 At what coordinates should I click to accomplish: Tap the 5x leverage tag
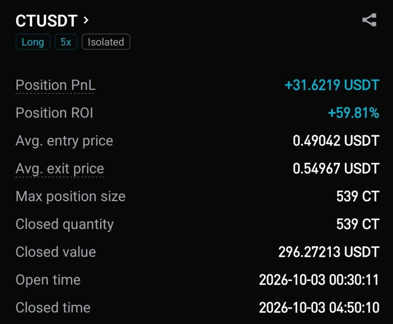(x=66, y=42)
